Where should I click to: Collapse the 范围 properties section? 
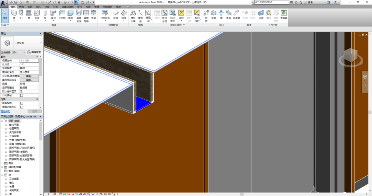[37, 99]
